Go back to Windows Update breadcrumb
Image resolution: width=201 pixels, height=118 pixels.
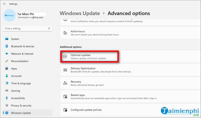[x=80, y=13]
